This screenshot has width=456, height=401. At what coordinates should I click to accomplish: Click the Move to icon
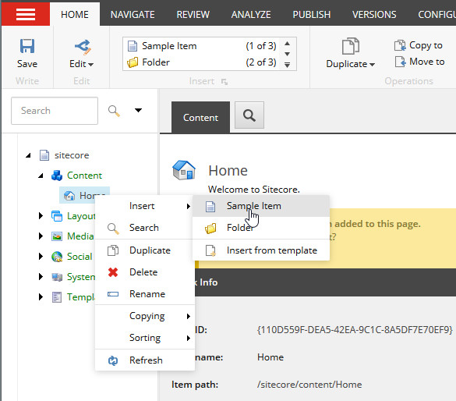400,62
